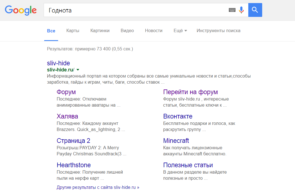Click snippet Розыгрыш:PAYDAY 2: A Merry

tap(91, 151)
